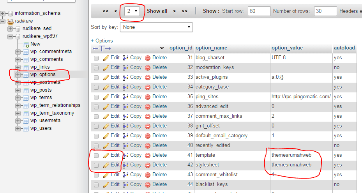This screenshot has height=193, width=362.
Task: Check the comment_whitelist row checkbox
Action: click(x=96, y=175)
